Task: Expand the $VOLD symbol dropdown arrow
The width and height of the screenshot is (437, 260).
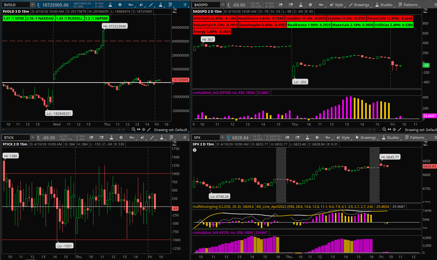Action: [32, 5]
